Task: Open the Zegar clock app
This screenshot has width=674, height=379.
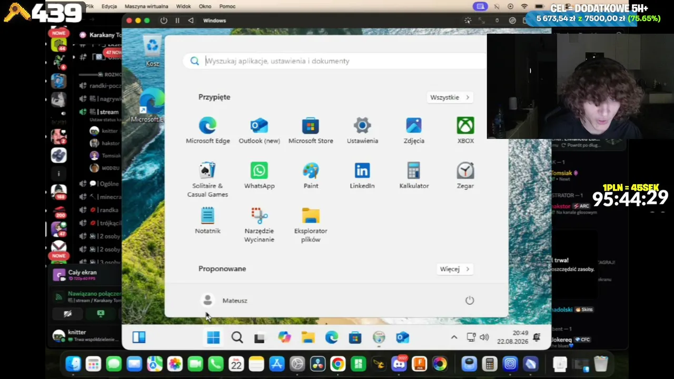Action: pos(465,175)
